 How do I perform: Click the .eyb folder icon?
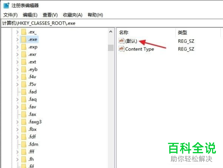click(x=24, y=69)
